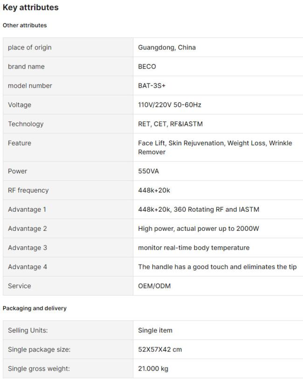
Task: Click the Key attributes heading
Action: [30, 7]
